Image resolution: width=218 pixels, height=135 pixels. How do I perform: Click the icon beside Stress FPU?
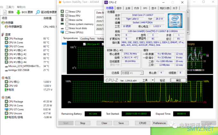pos(62,15)
